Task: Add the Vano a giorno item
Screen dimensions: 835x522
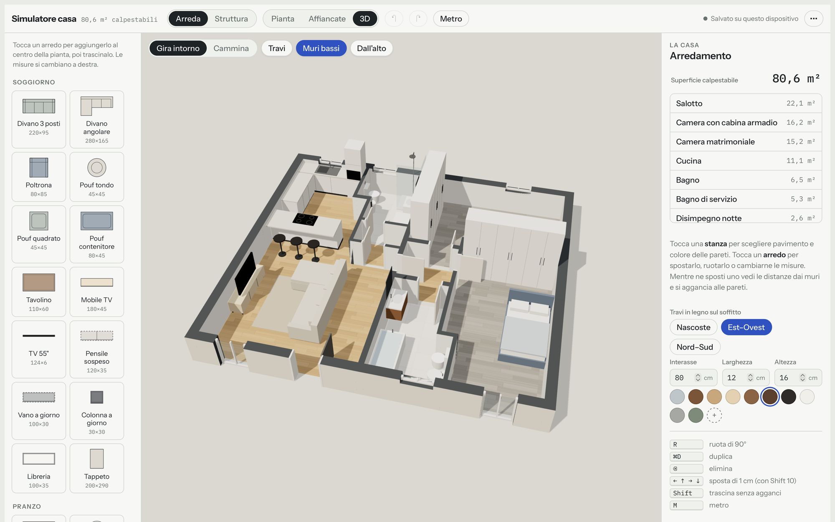Action: tap(39, 411)
